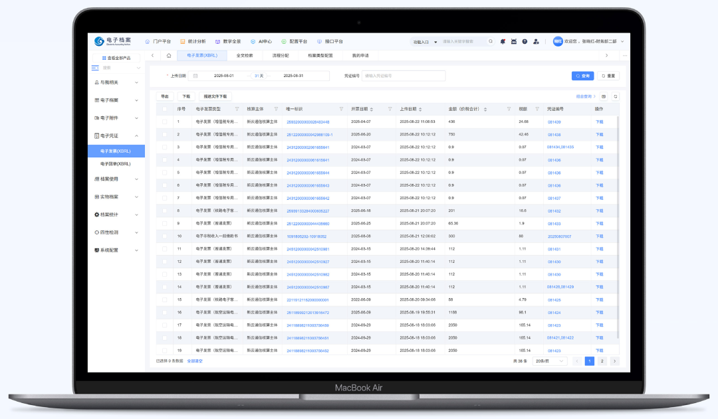Click the 全部清空 link
Screen dimensions: 718x419
pos(195,361)
